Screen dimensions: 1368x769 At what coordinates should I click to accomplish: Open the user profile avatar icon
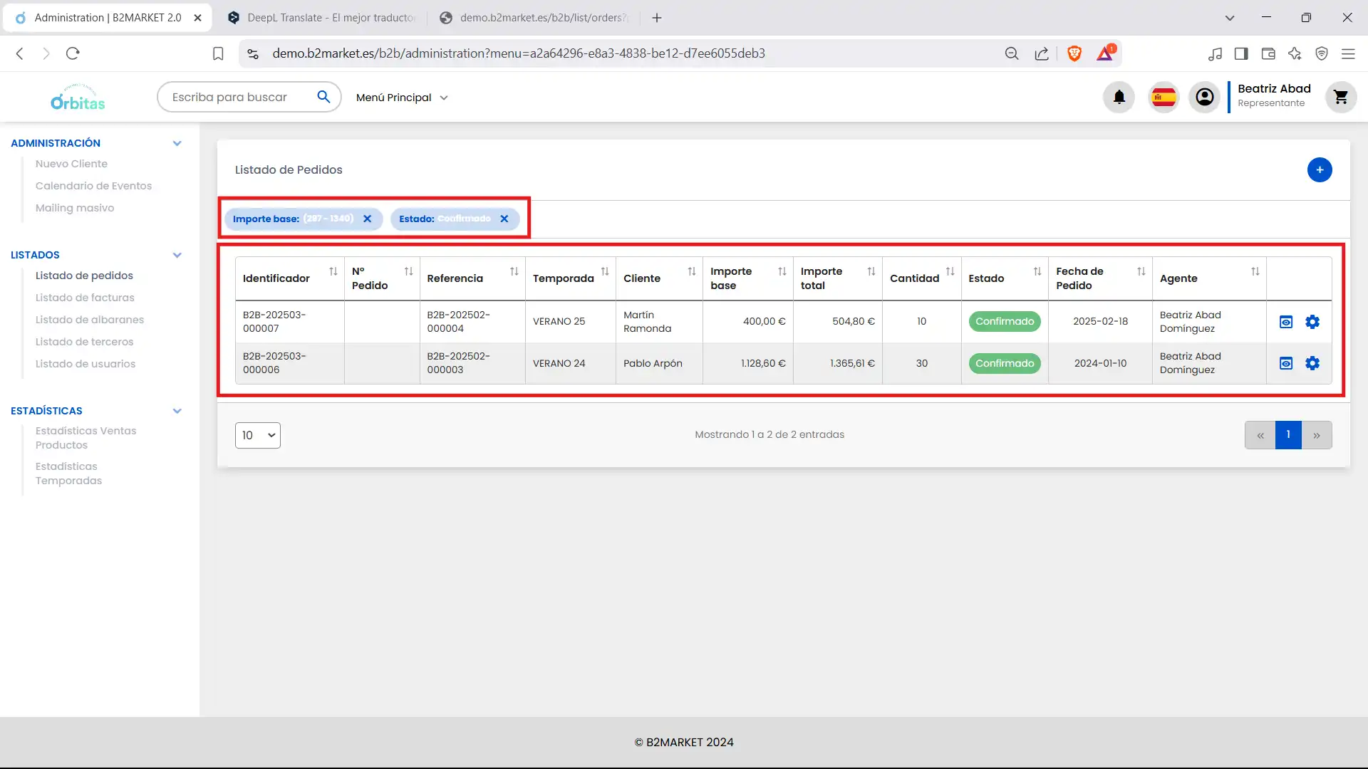point(1204,97)
